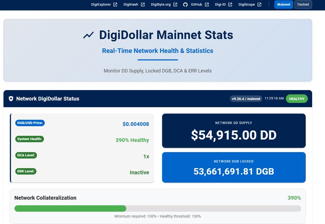Open the DigiScope link
Image resolution: width=325 pixels, height=224 pixels.
(247, 5)
